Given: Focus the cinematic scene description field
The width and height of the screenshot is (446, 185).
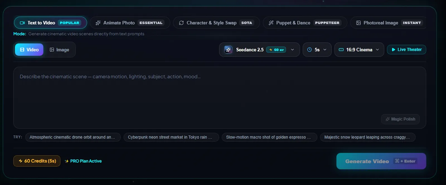Looking at the screenshot, I should tap(220, 98).
